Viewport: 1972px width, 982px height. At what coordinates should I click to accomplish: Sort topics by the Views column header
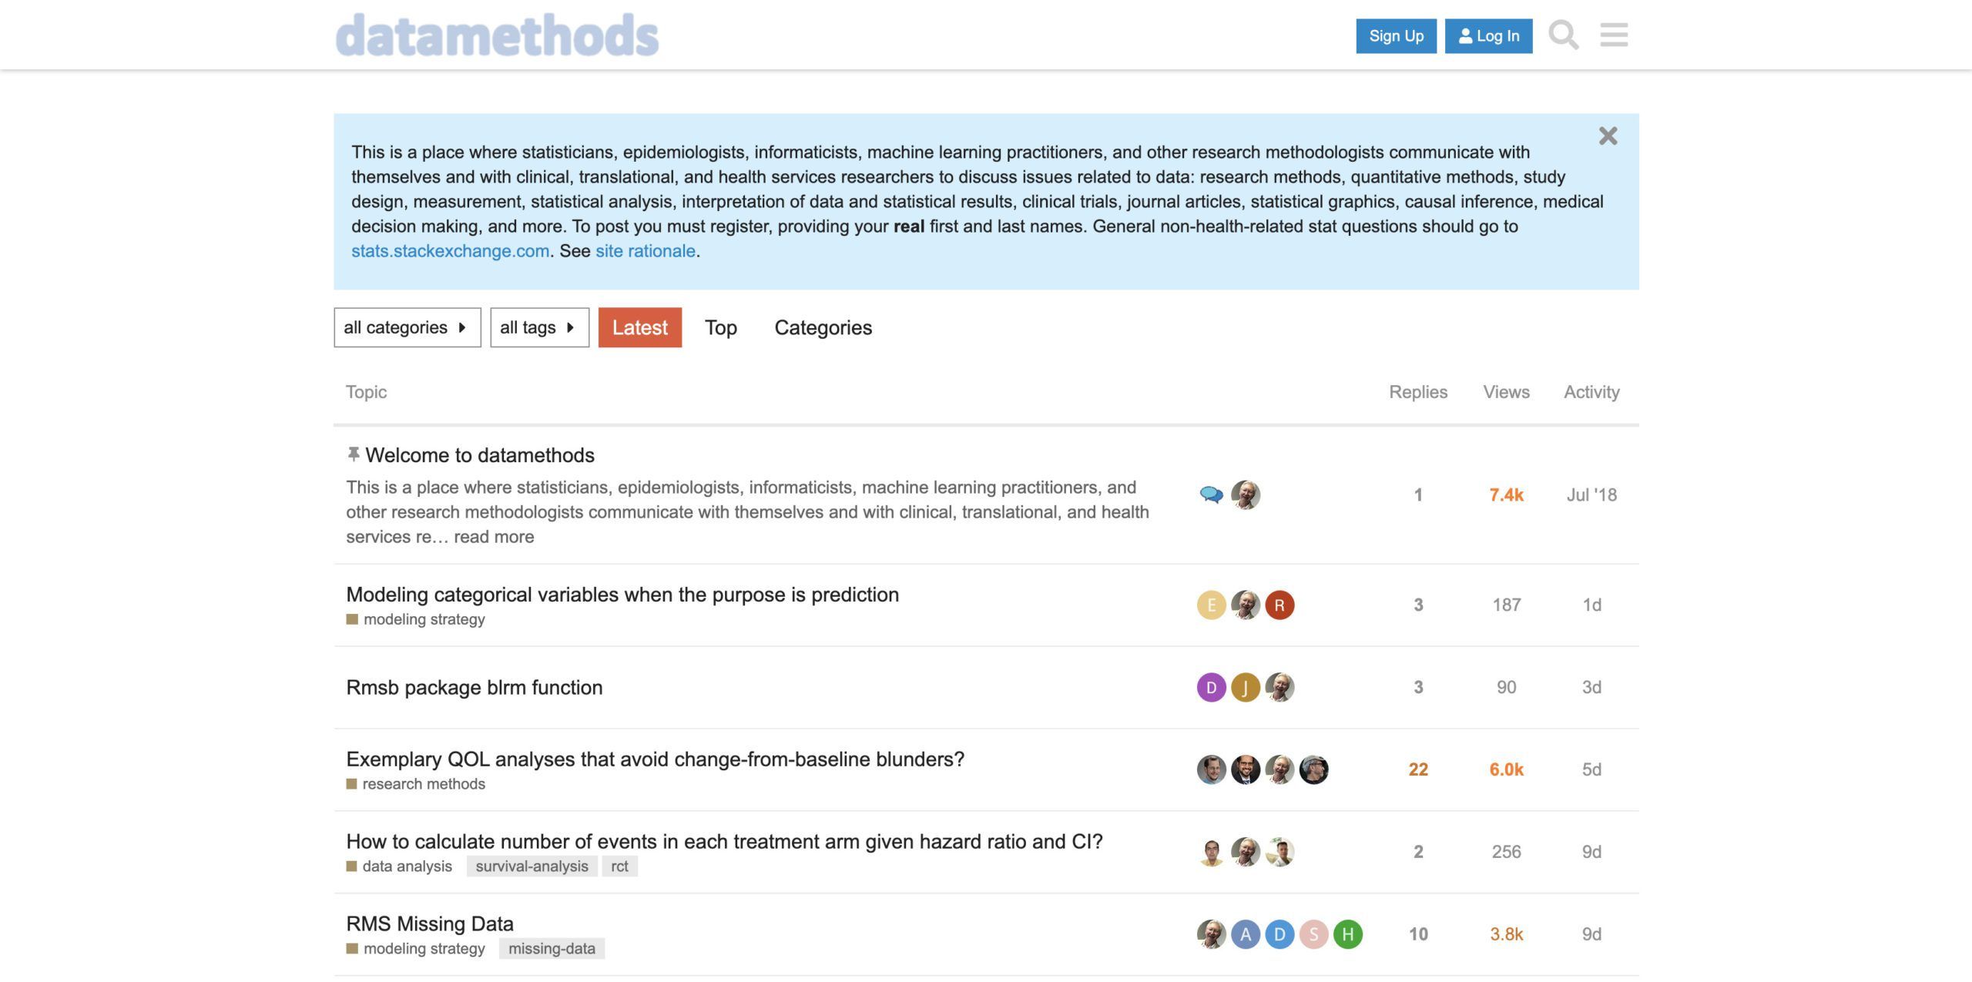coord(1506,392)
